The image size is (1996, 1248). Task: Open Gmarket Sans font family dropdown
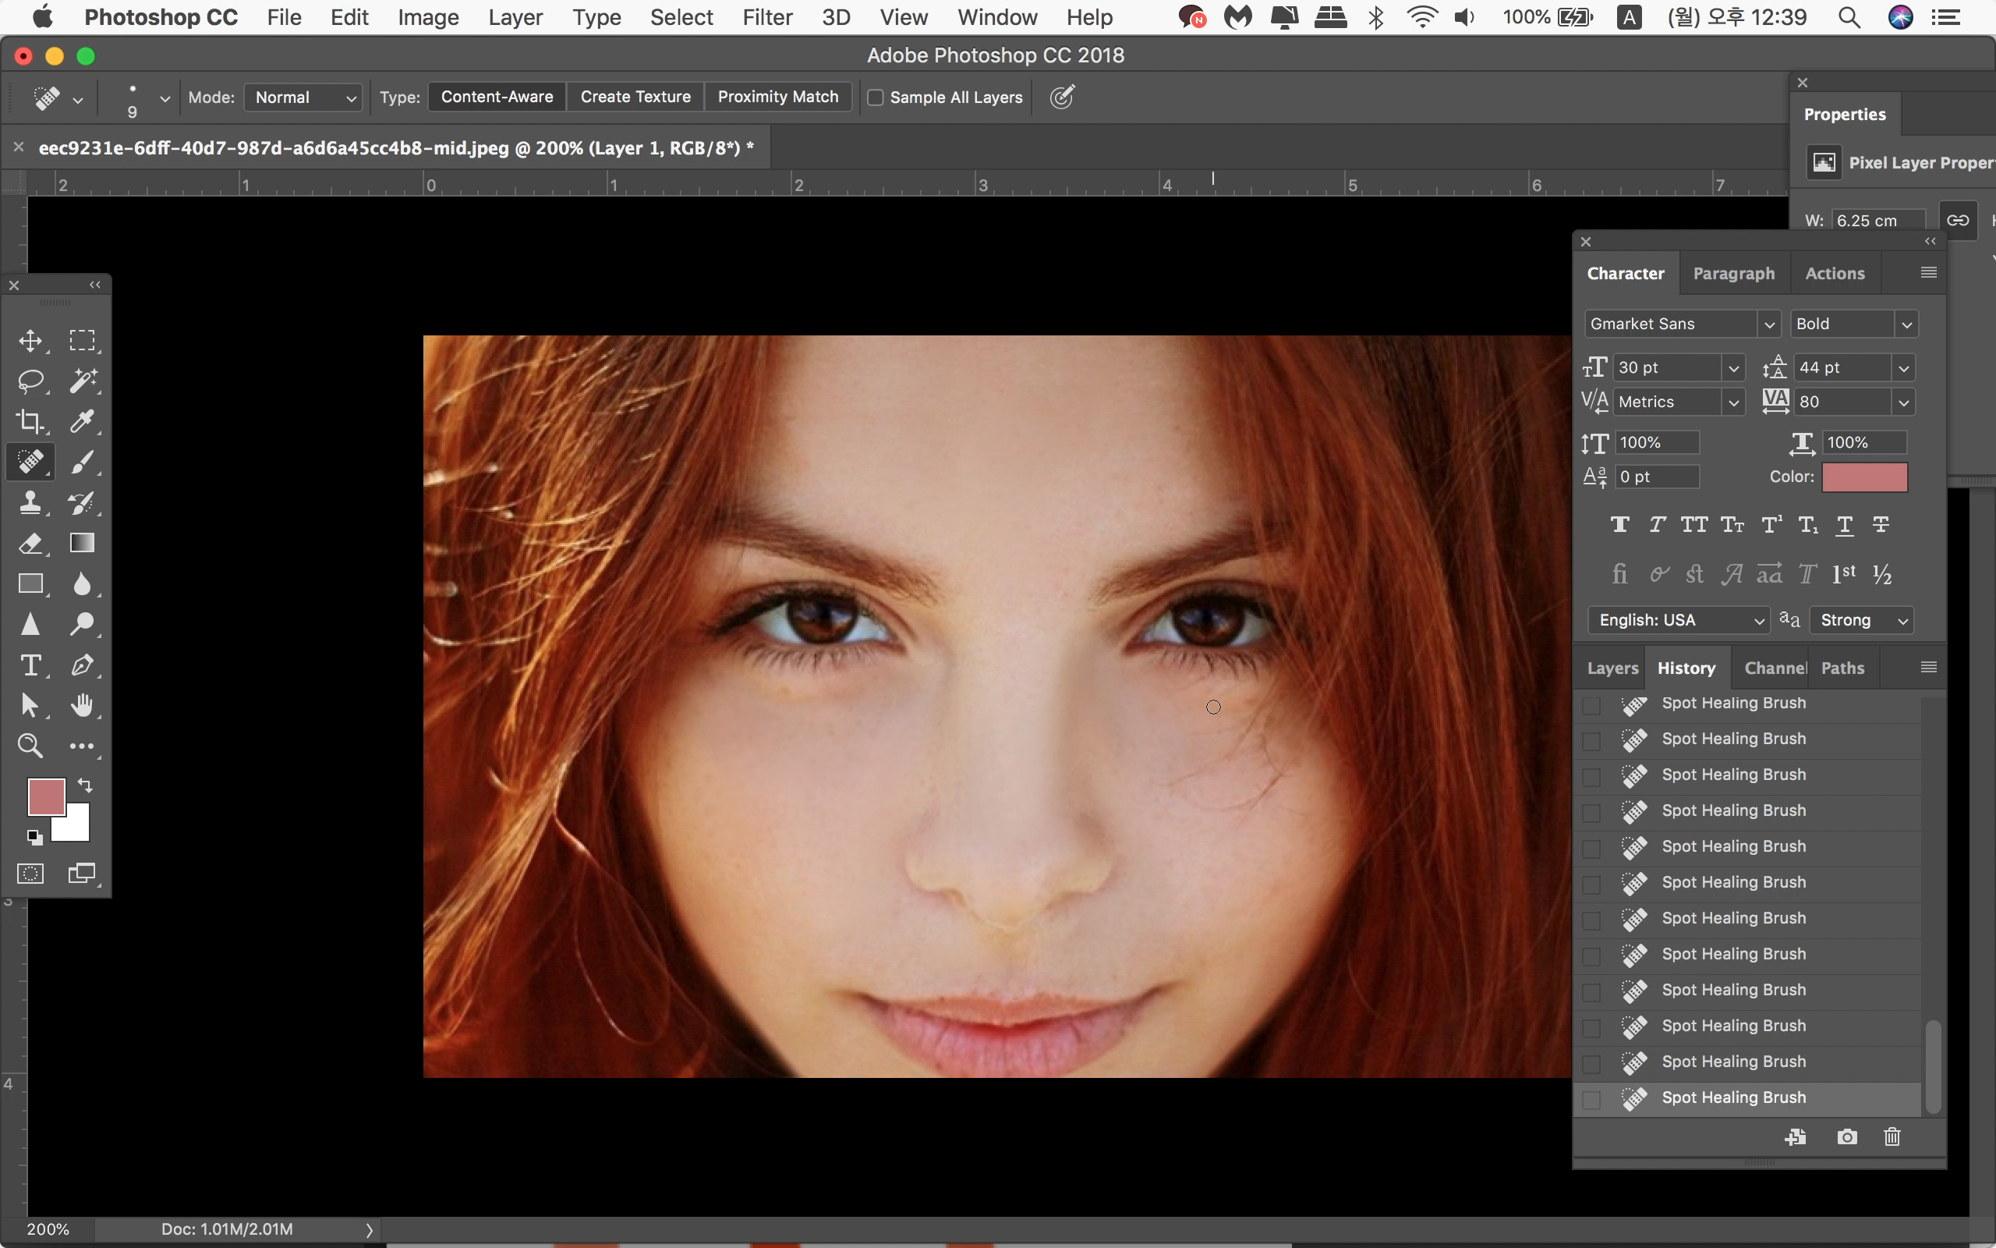point(1768,324)
